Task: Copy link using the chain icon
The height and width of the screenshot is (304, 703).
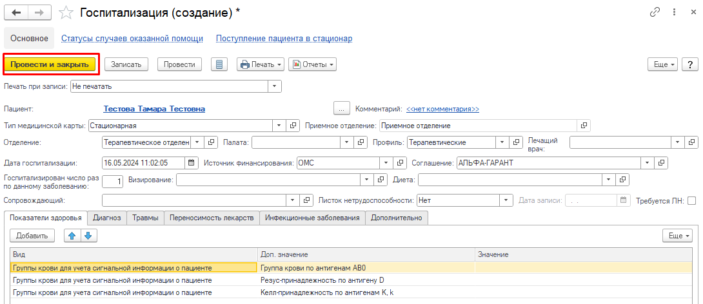Action: [655, 12]
